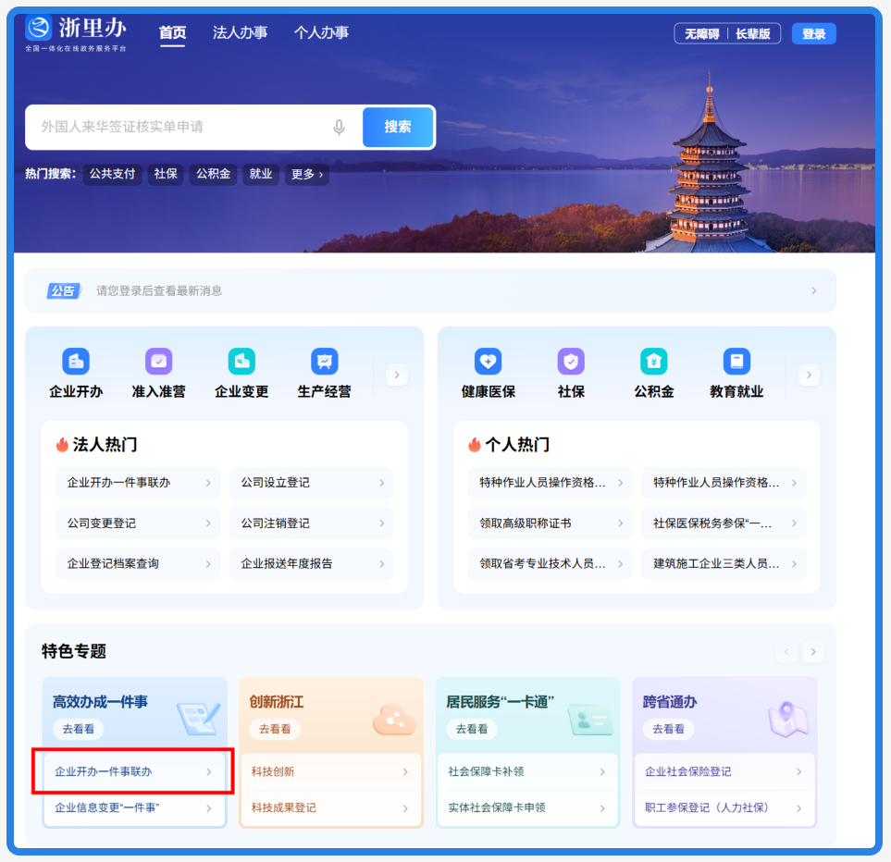Image resolution: width=891 pixels, height=862 pixels.
Task: Open 公司设立登记
Action: (312, 483)
